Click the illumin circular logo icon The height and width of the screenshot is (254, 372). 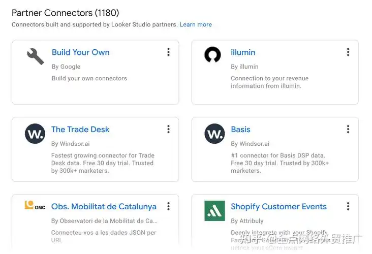click(x=212, y=55)
